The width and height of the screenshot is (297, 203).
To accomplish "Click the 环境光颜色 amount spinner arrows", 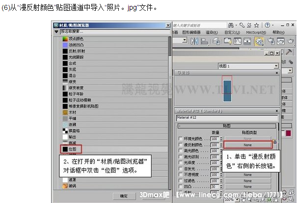I will coord(221,139).
